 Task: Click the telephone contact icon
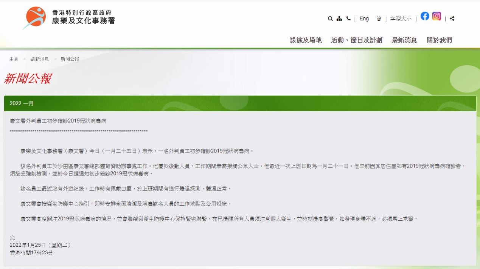(x=348, y=18)
